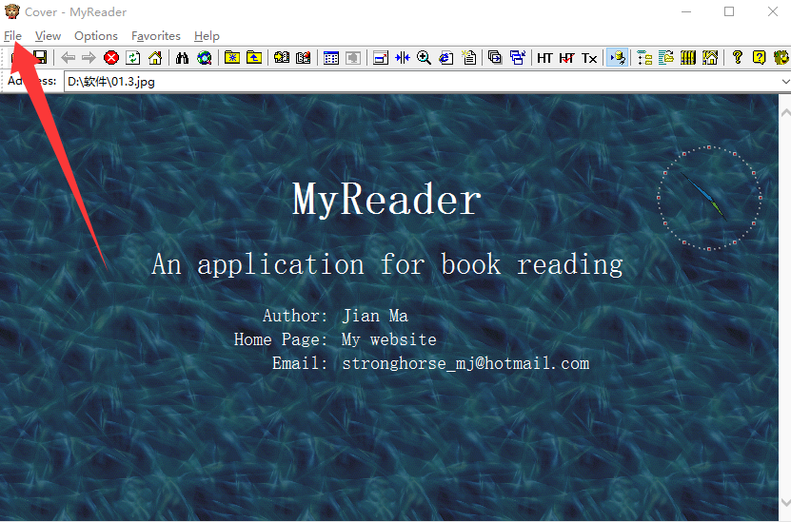Screen dimensions: 791x522
Task: Click the Save disk icon in toolbar
Action: click(x=40, y=58)
